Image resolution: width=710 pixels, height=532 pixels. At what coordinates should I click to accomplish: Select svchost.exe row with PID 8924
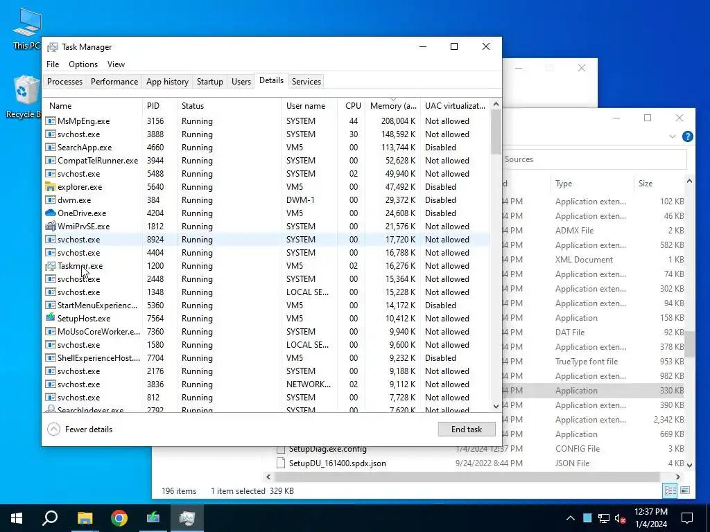267,239
